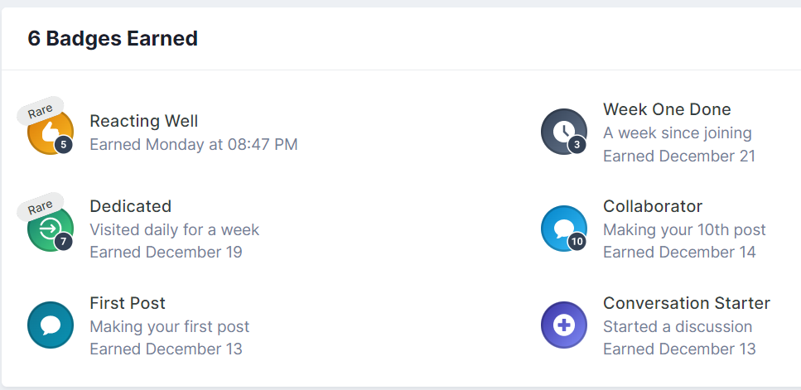Viewport: 801px width, 390px height.
Task: Click the Week One Done clock icon
Action: 563,132
